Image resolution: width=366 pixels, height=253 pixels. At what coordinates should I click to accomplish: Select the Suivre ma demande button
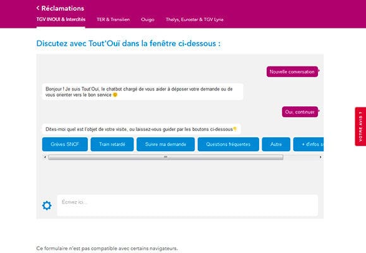point(166,144)
